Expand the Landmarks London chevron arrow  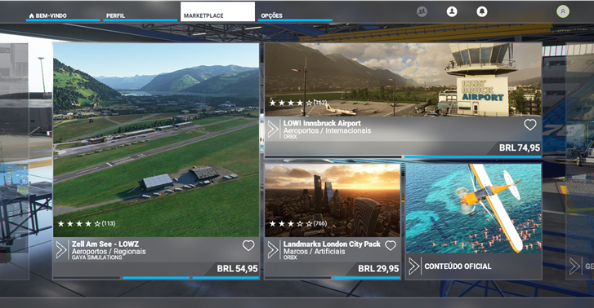click(273, 250)
